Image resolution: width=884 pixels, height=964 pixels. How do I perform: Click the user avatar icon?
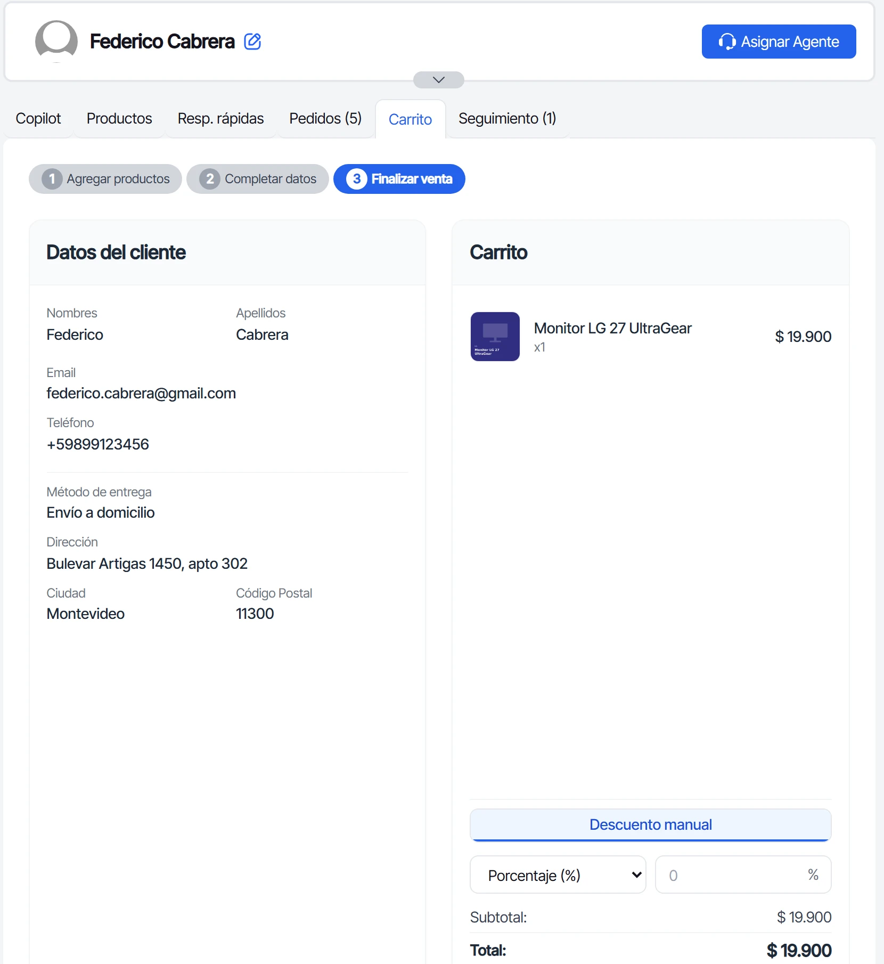tap(56, 41)
